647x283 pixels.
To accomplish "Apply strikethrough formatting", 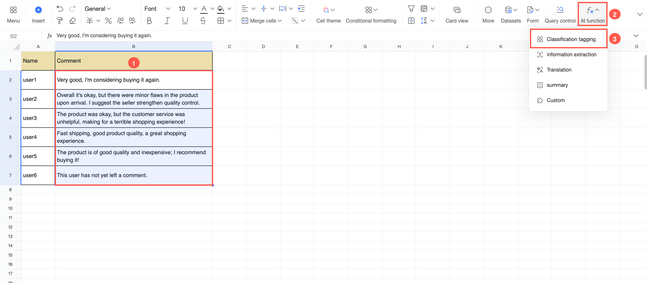I will pos(203,21).
